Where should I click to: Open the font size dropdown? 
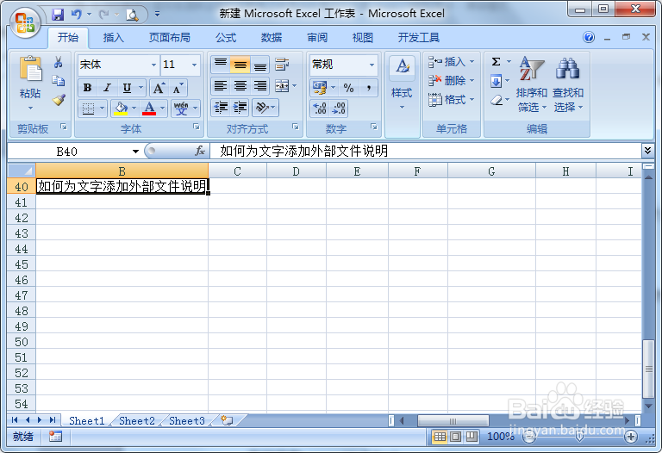[194, 65]
